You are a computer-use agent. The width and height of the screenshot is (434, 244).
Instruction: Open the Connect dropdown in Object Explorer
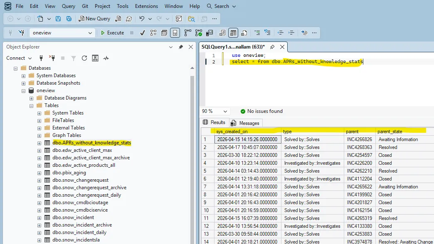19,58
